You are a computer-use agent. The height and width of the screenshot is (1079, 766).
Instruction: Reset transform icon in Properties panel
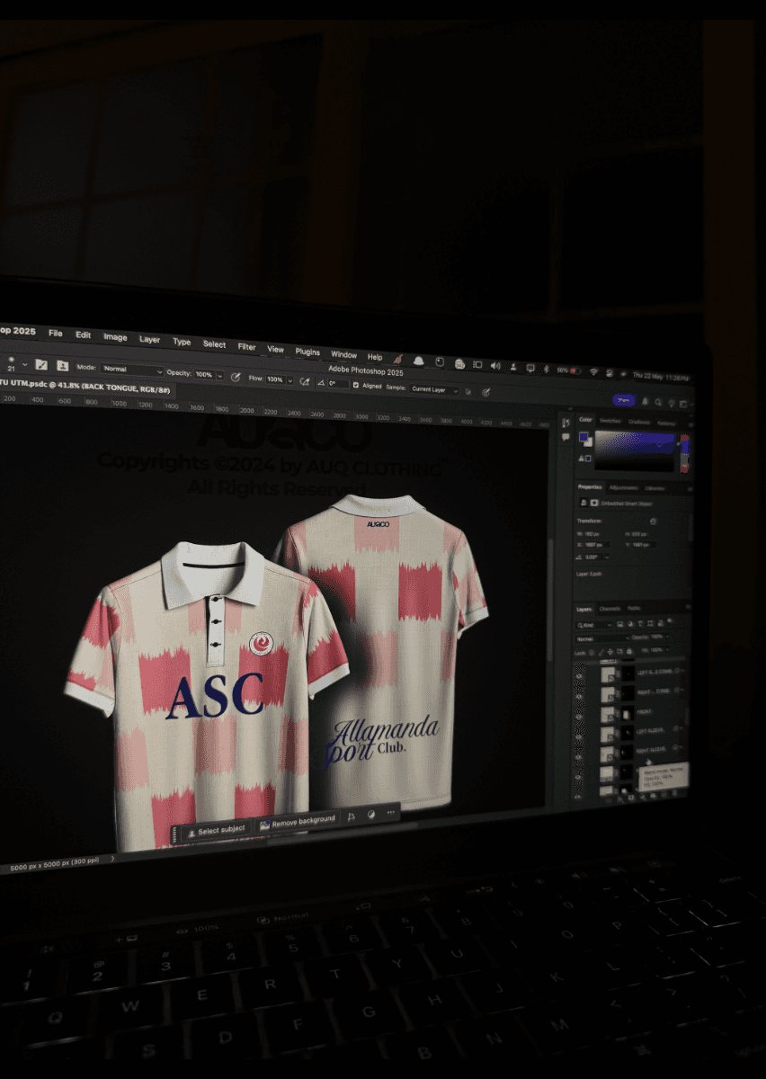[653, 522]
